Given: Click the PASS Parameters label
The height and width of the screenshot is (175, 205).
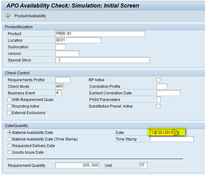Looking at the screenshot, I should [105, 100].
